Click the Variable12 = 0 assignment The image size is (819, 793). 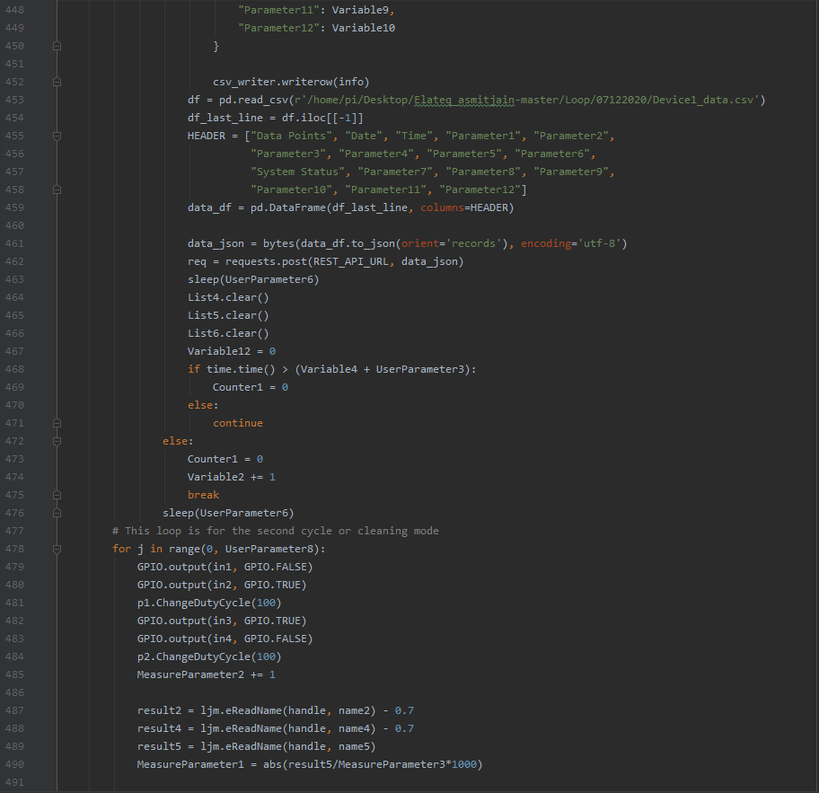click(232, 351)
